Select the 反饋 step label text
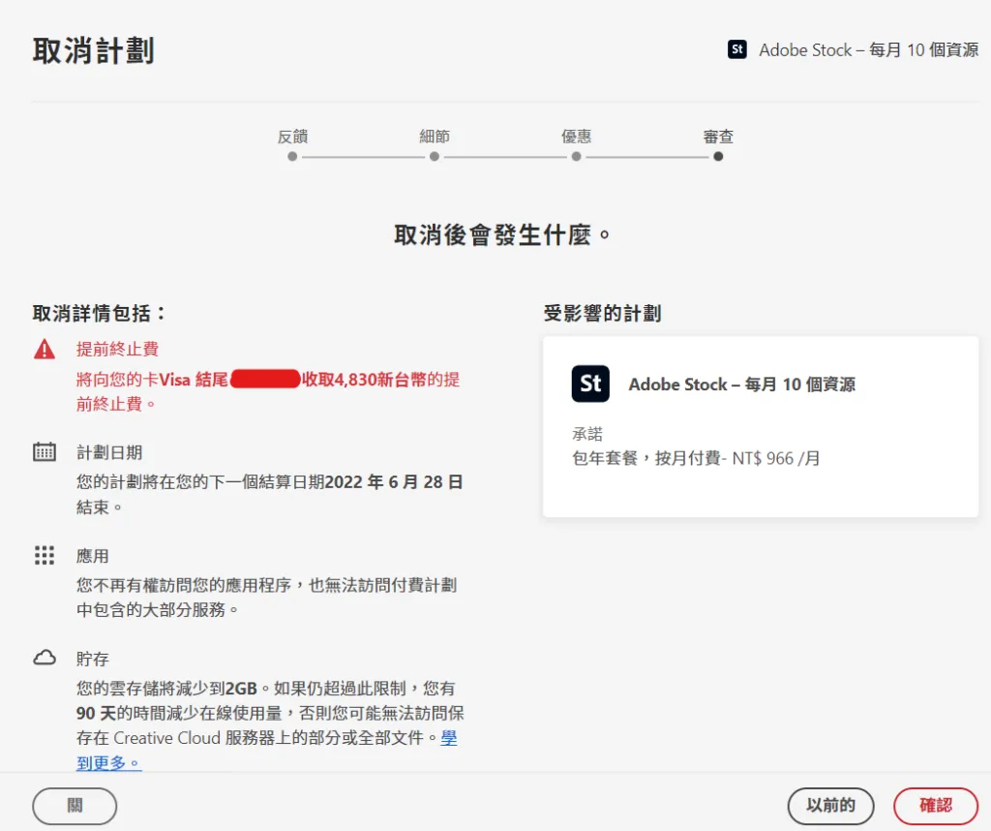Screen dimensions: 991x831 pyautogui.click(x=292, y=137)
